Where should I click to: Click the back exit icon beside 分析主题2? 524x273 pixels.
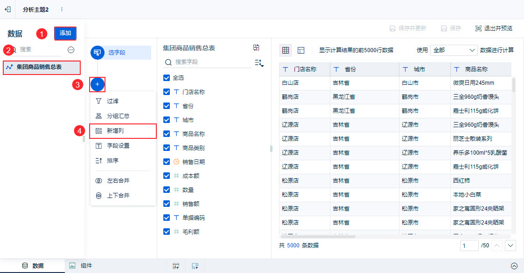click(x=7, y=9)
